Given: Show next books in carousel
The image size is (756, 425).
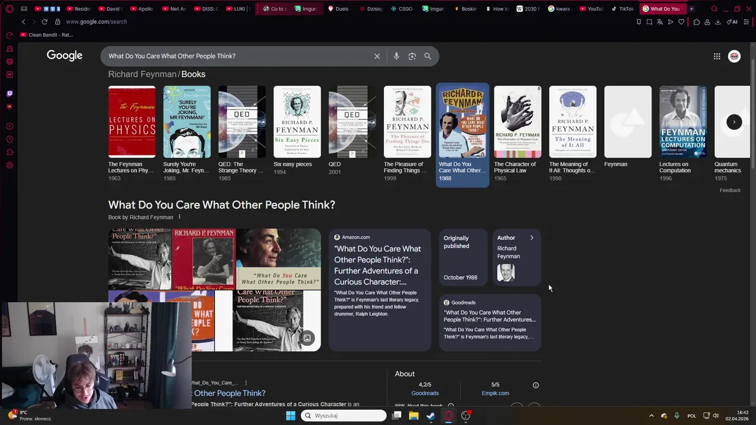Looking at the screenshot, I should coord(734,122).
